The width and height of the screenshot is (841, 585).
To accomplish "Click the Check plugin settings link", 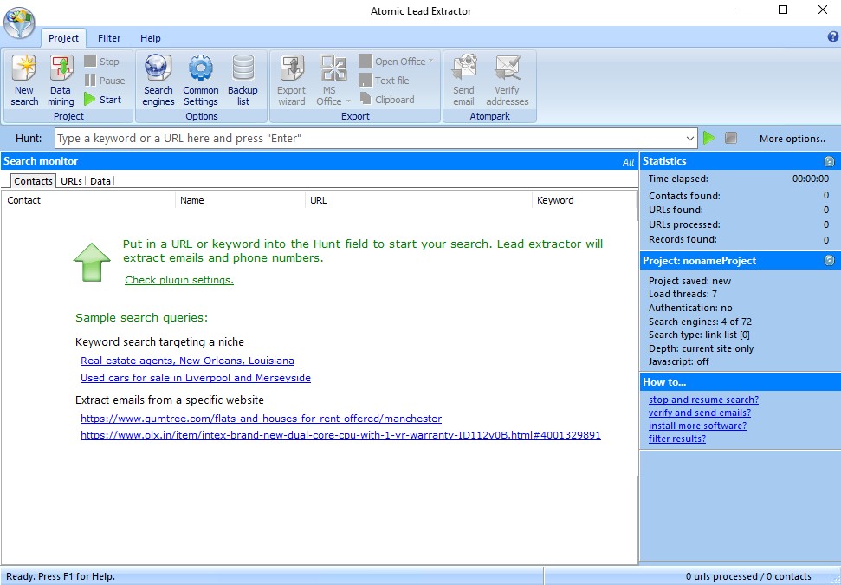I will [x=179, y=280].
